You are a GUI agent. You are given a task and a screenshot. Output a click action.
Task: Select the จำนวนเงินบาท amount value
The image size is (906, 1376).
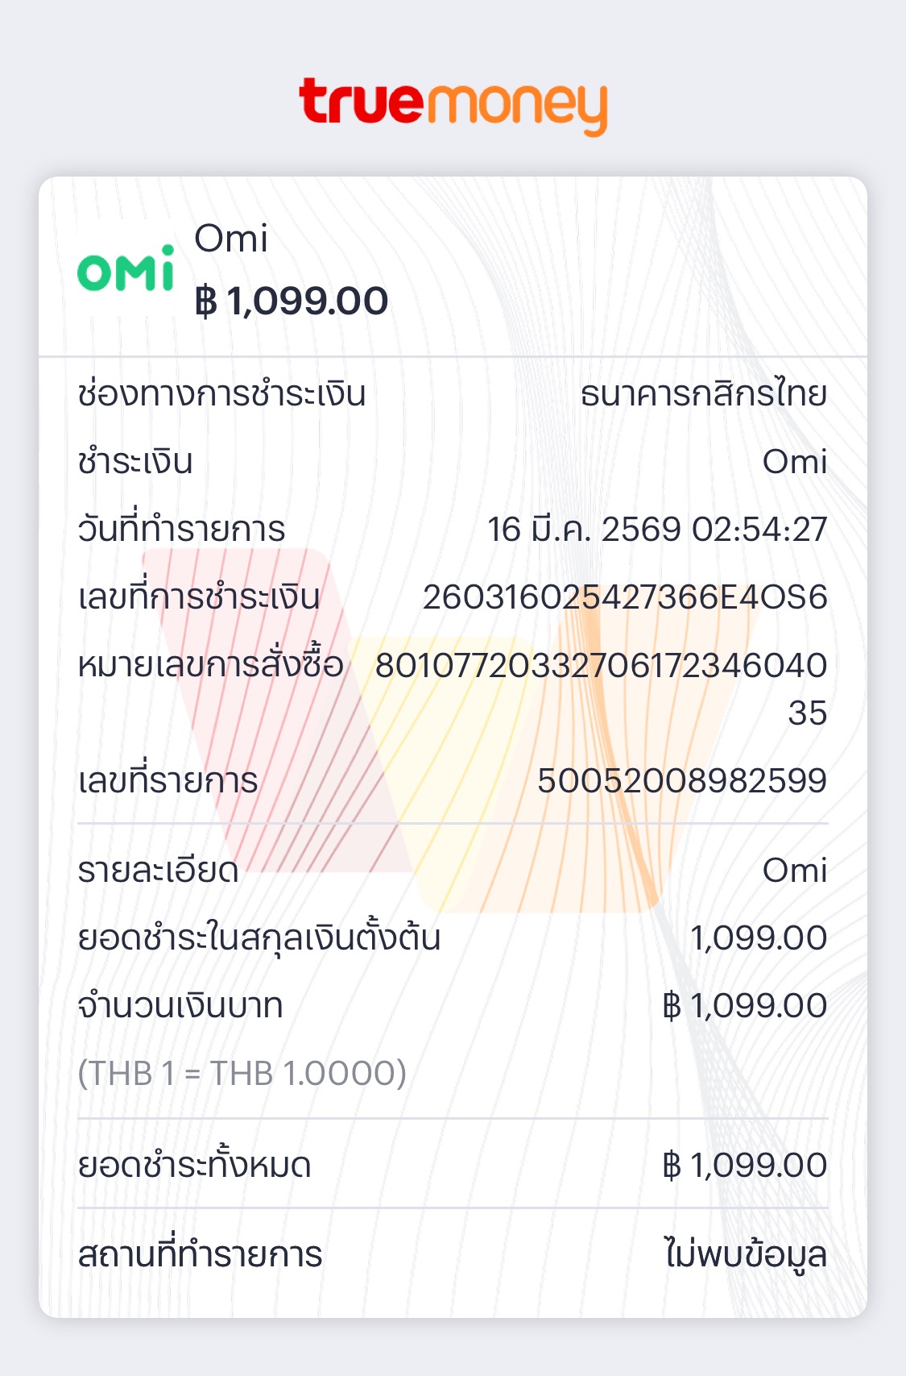point(744,1006)
